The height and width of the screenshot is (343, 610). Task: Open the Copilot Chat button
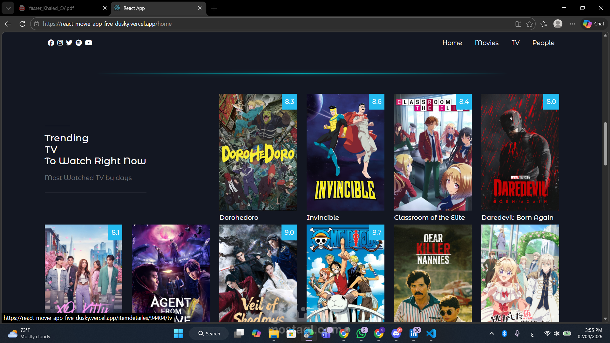pos(594,24)
